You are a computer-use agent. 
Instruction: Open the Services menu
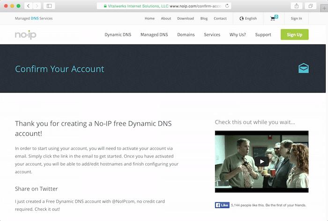click(x=212, y=35)
